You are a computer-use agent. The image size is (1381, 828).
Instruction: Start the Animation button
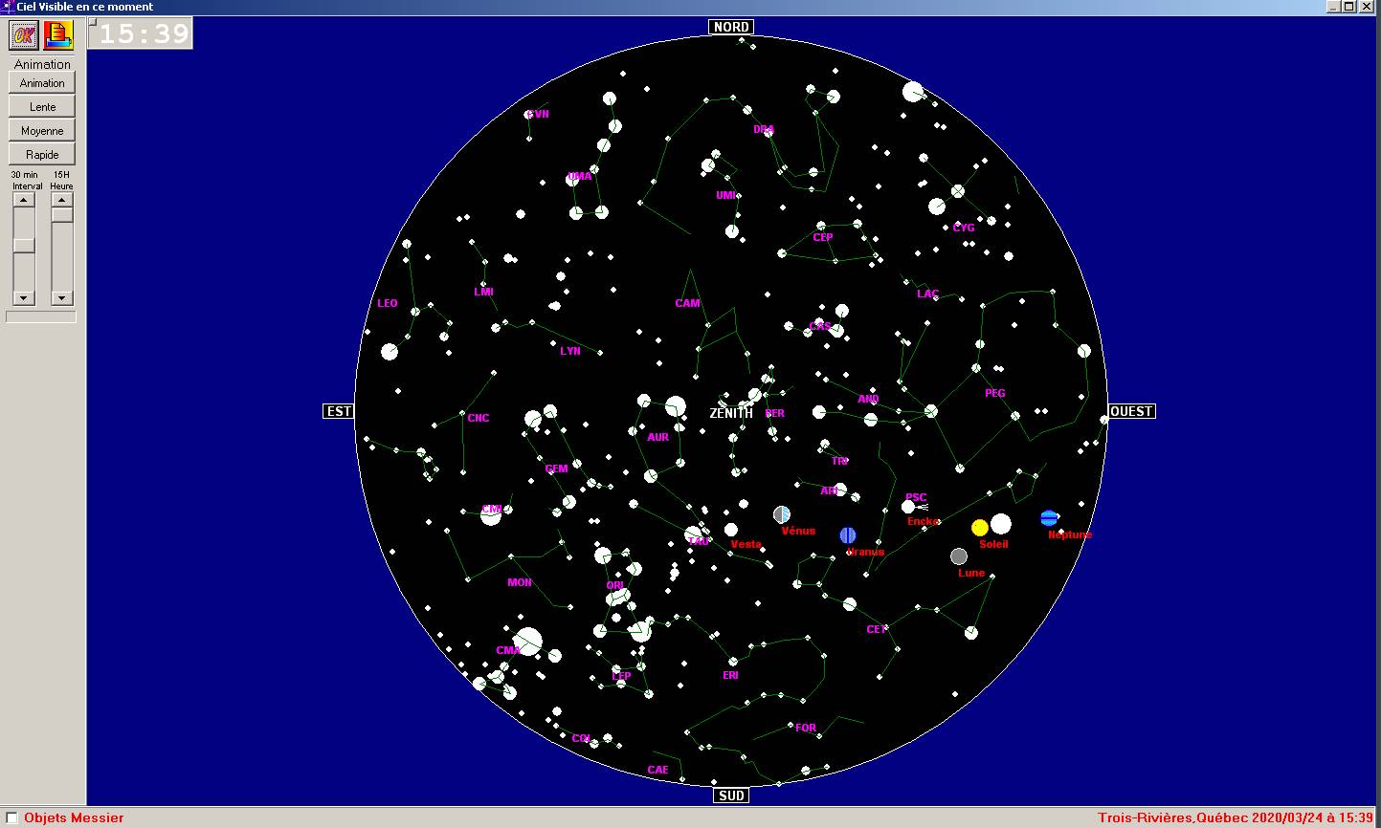[x=42, y=83]
